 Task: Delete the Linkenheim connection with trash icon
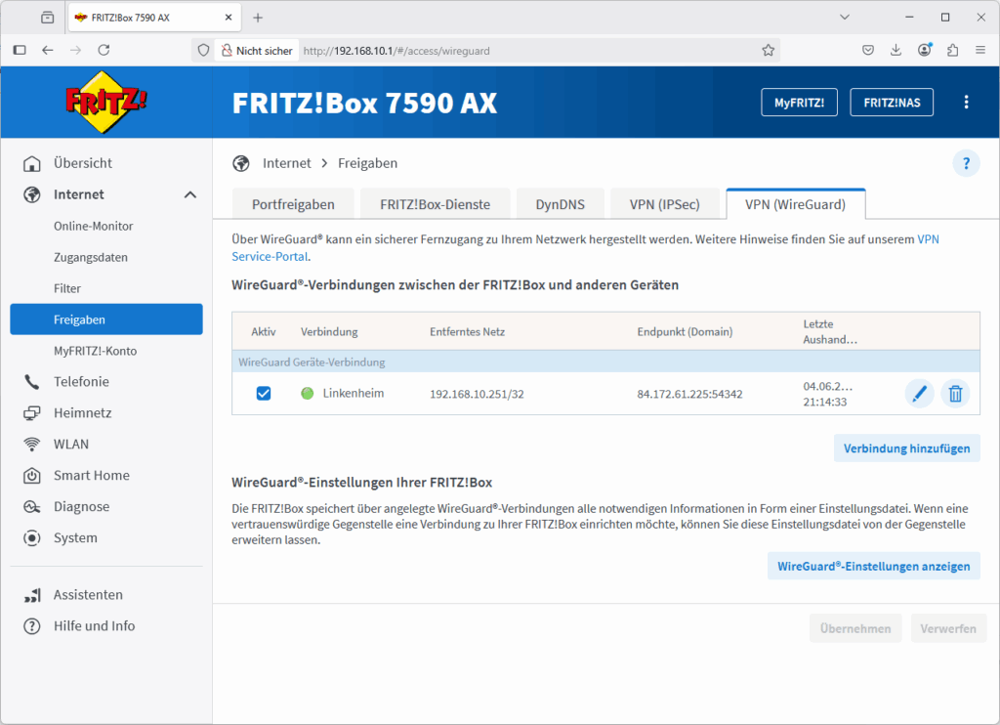click(955, 394)
